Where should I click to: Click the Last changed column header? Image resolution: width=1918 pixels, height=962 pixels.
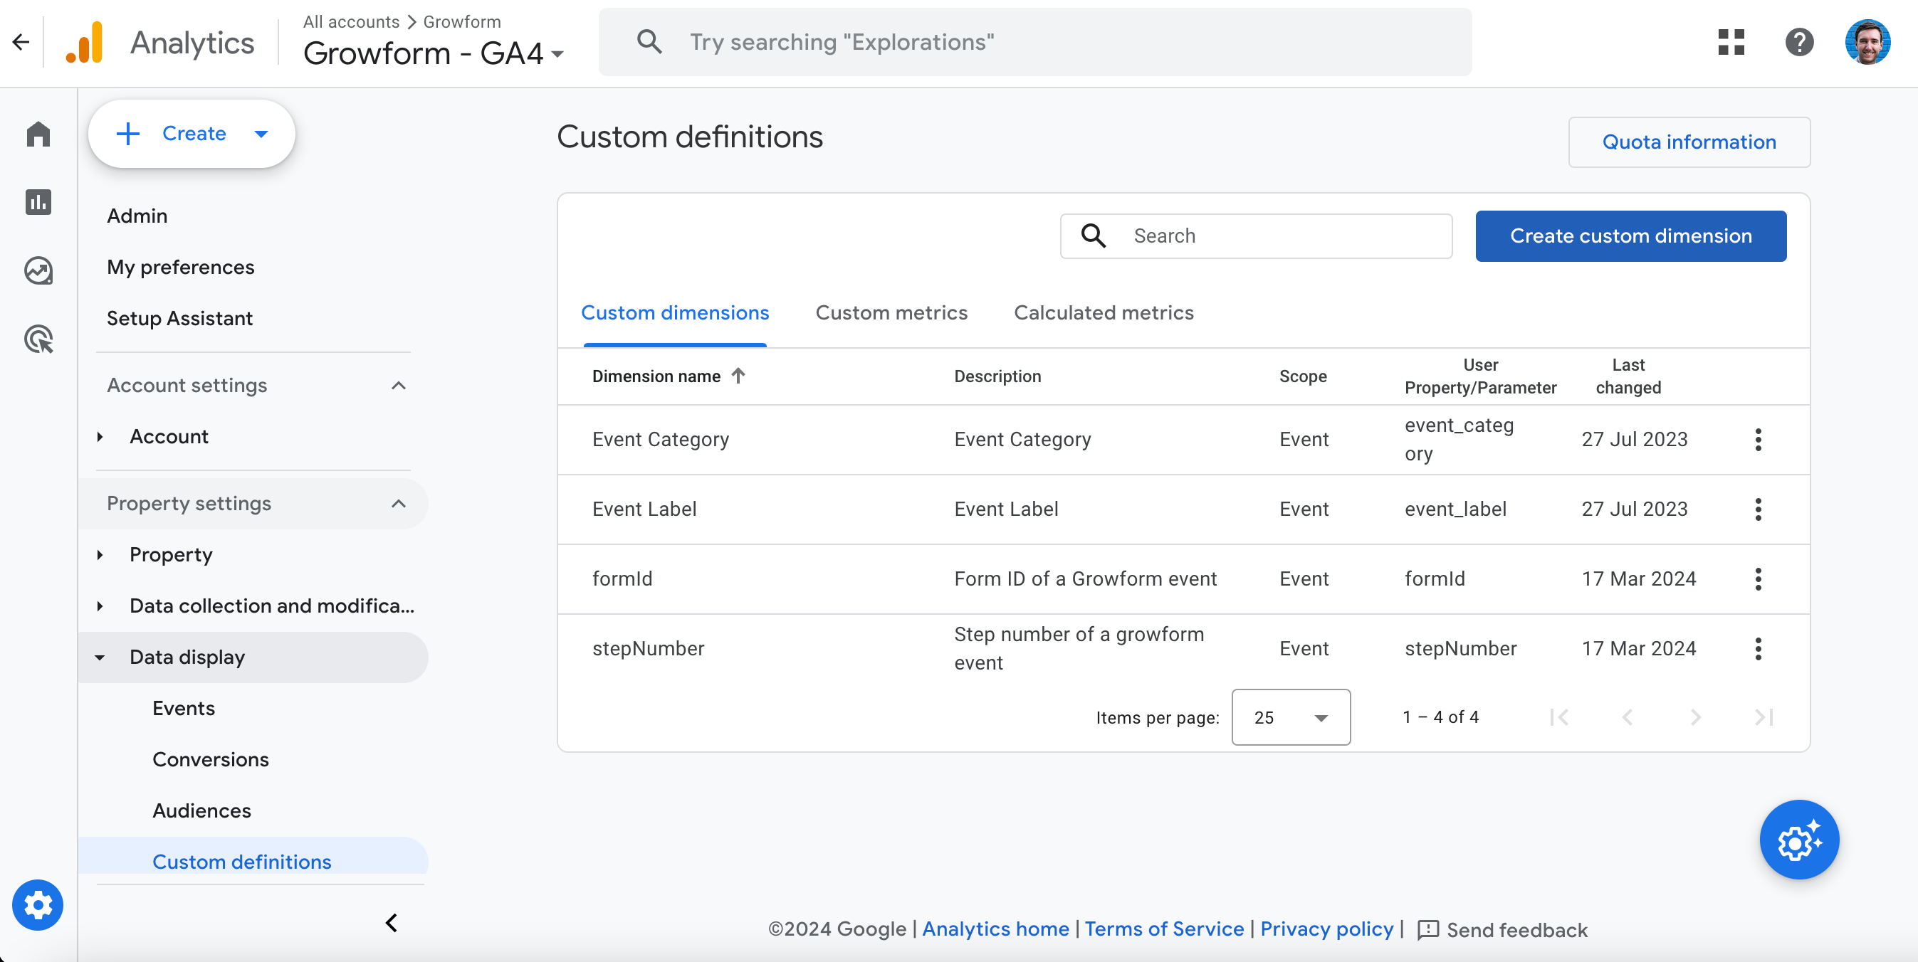tap(1628, 376)
